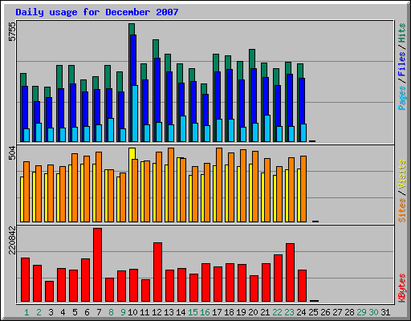This screenshot has height=321, width=411.
Task: Click day 5 on the x-axis
Action: pyautogui.click(x=75, y=312)
